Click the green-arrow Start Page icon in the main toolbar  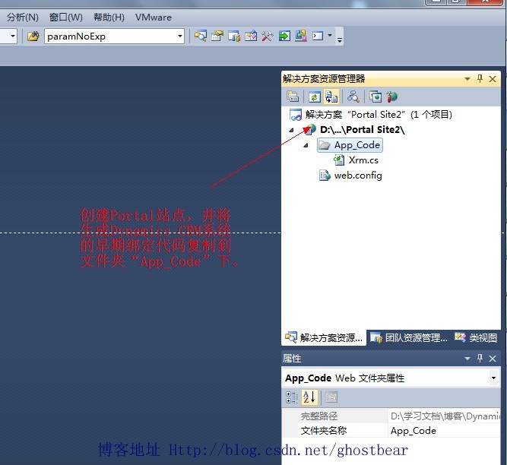click(284, 36)
